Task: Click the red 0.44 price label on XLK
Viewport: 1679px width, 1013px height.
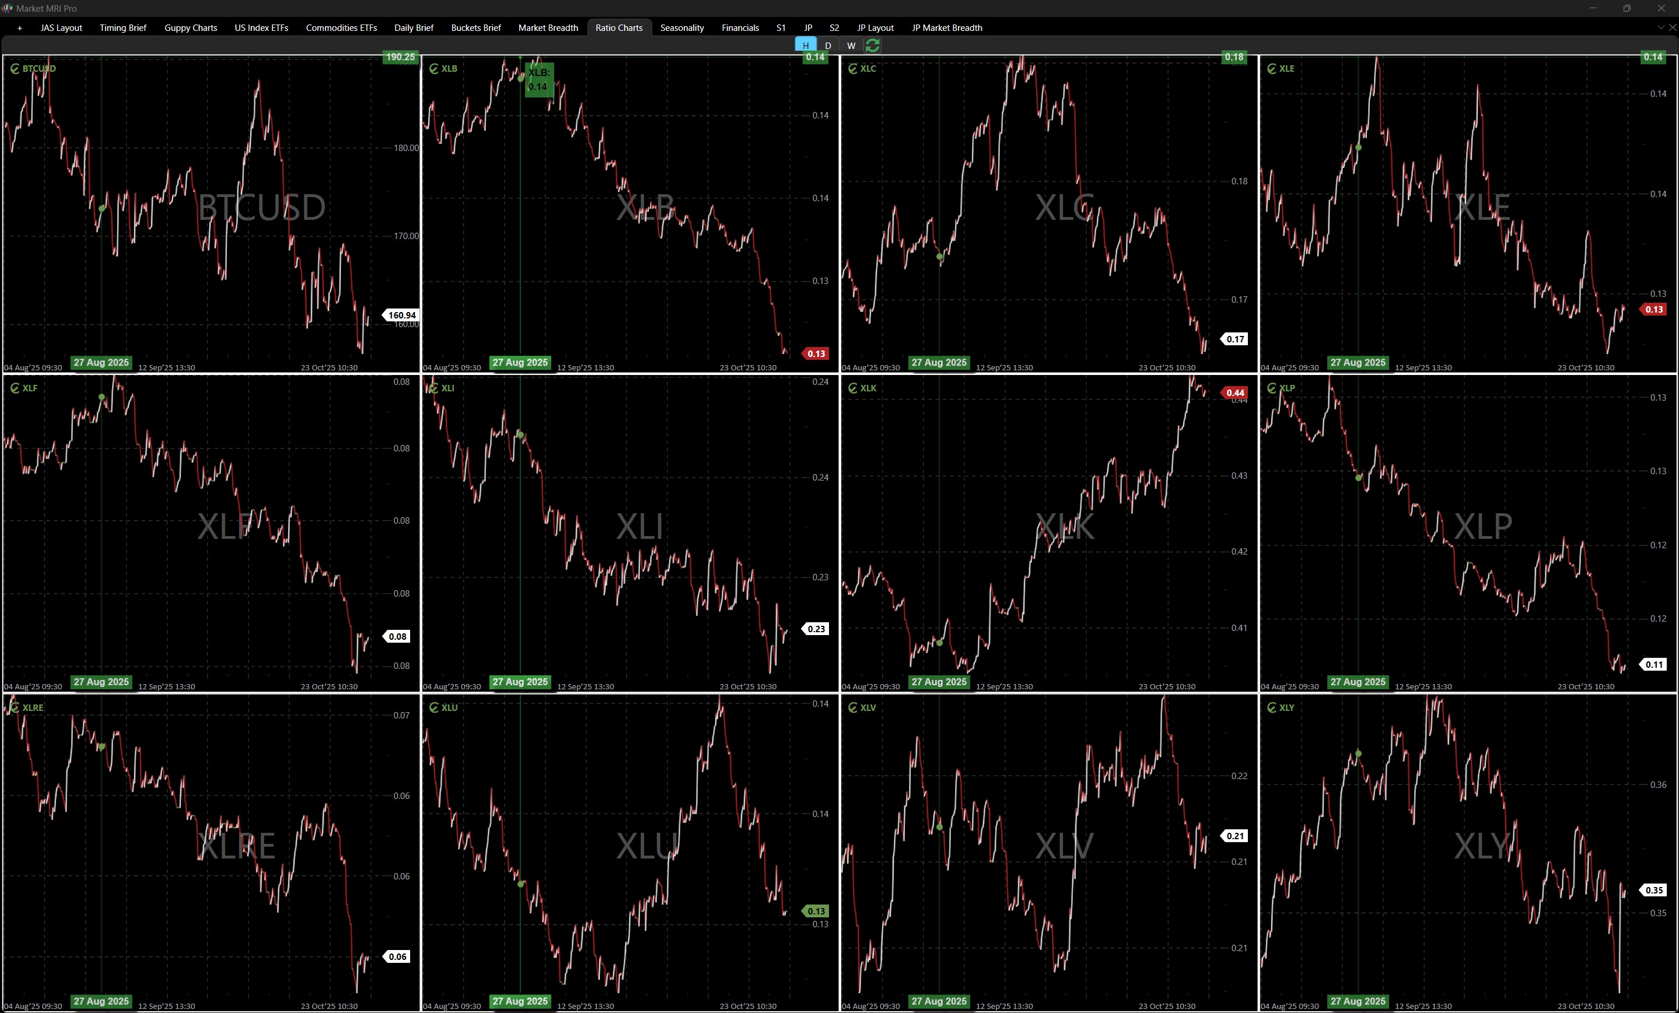Action: 1234,393
